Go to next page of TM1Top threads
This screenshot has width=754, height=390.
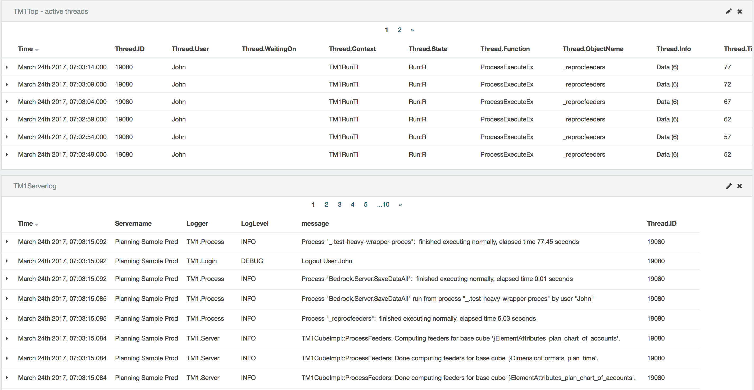[412, 30]
